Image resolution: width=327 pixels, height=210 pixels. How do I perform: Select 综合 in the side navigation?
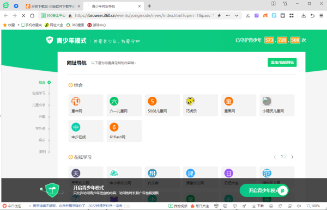[42, 82]
